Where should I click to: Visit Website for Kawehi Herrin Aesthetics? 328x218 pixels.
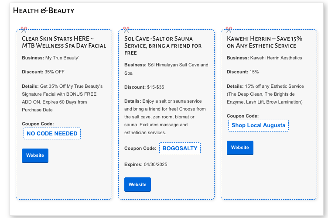240,148
